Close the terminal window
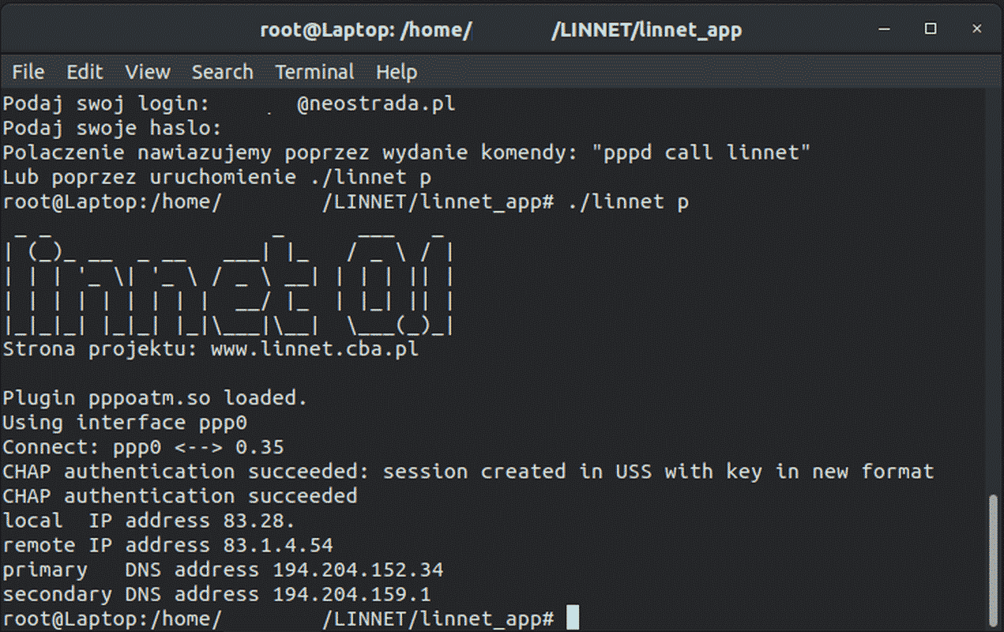Image resolution: width=1004 pixels, height=632 pixels. [x=977, y=29]
